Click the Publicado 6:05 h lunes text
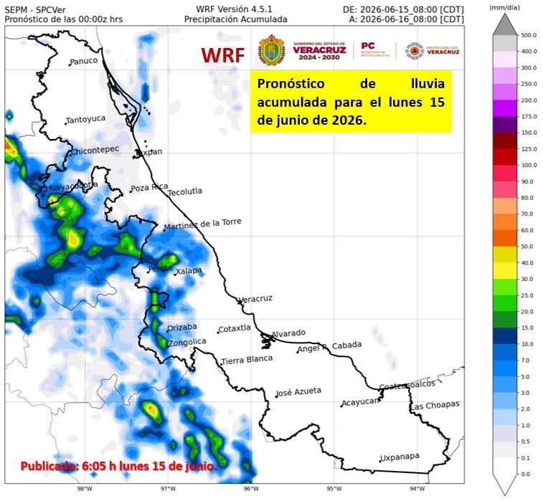 (x=119, y=466)
